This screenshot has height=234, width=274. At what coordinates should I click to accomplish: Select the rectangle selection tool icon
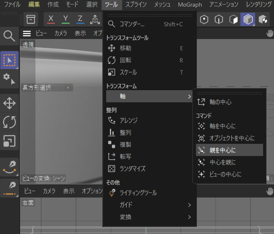pyautogui.click(x=9, y=60)
